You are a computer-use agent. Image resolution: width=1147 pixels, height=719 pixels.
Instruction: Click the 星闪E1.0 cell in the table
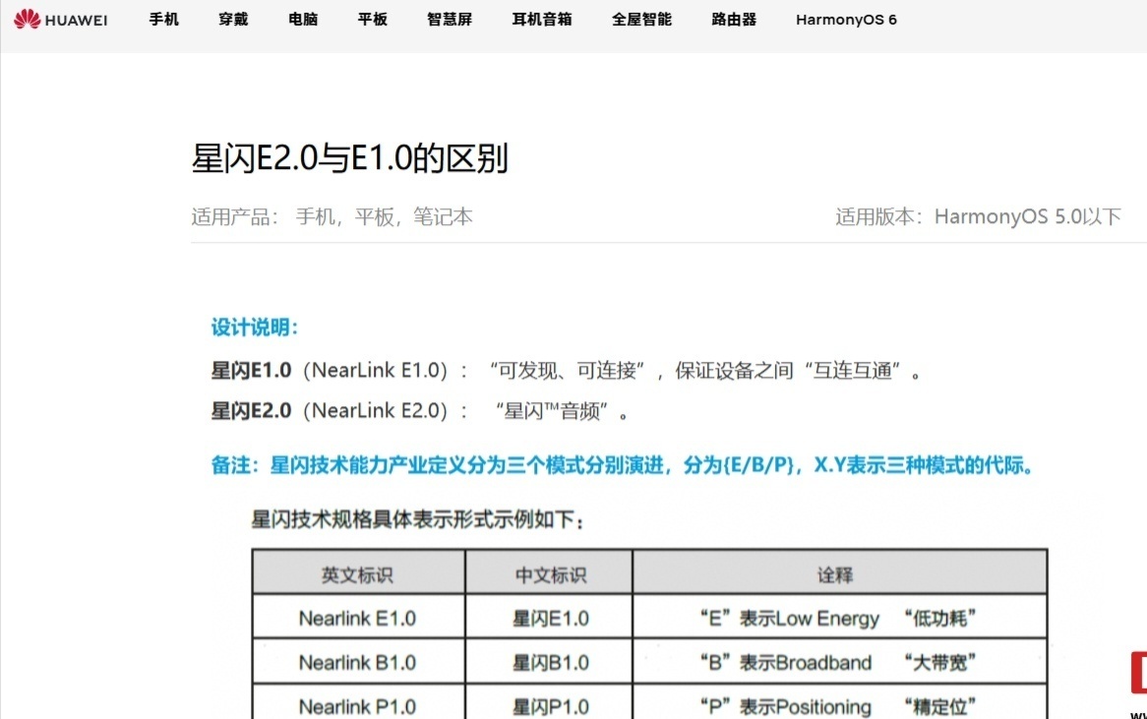[549, 618]
